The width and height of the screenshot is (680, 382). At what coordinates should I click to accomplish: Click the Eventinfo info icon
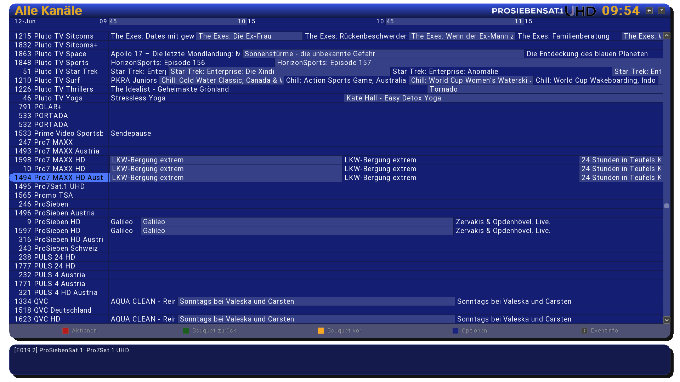[584, 331]
